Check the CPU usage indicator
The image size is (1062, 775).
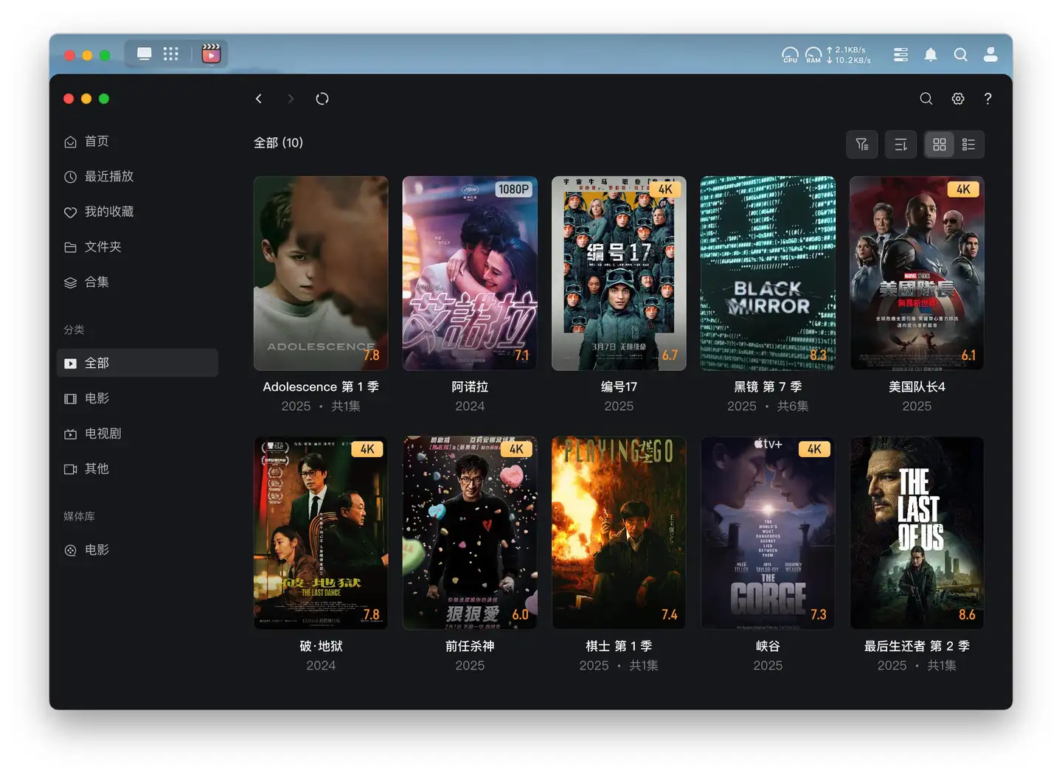(790, 55)
